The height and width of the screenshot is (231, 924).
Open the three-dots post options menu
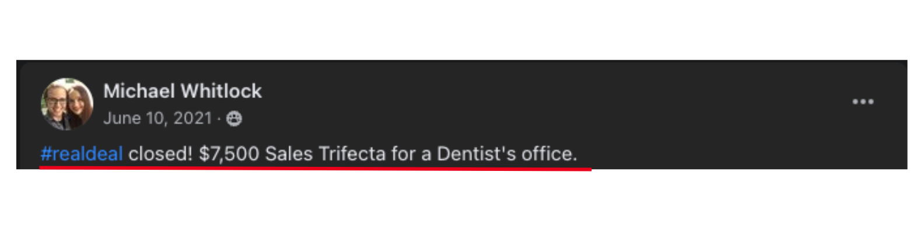[863, 101]
